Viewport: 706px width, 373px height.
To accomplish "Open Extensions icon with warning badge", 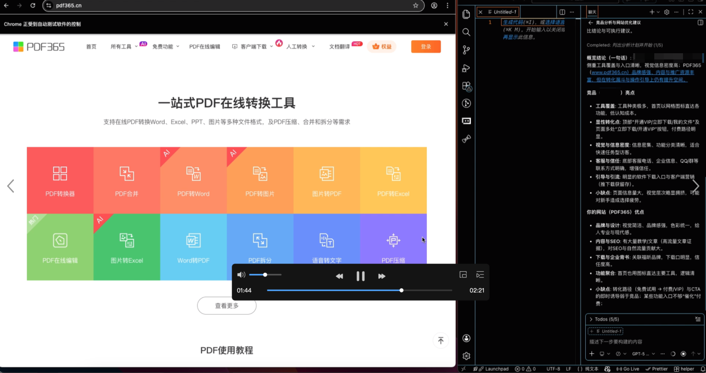I will pos(466,86).
